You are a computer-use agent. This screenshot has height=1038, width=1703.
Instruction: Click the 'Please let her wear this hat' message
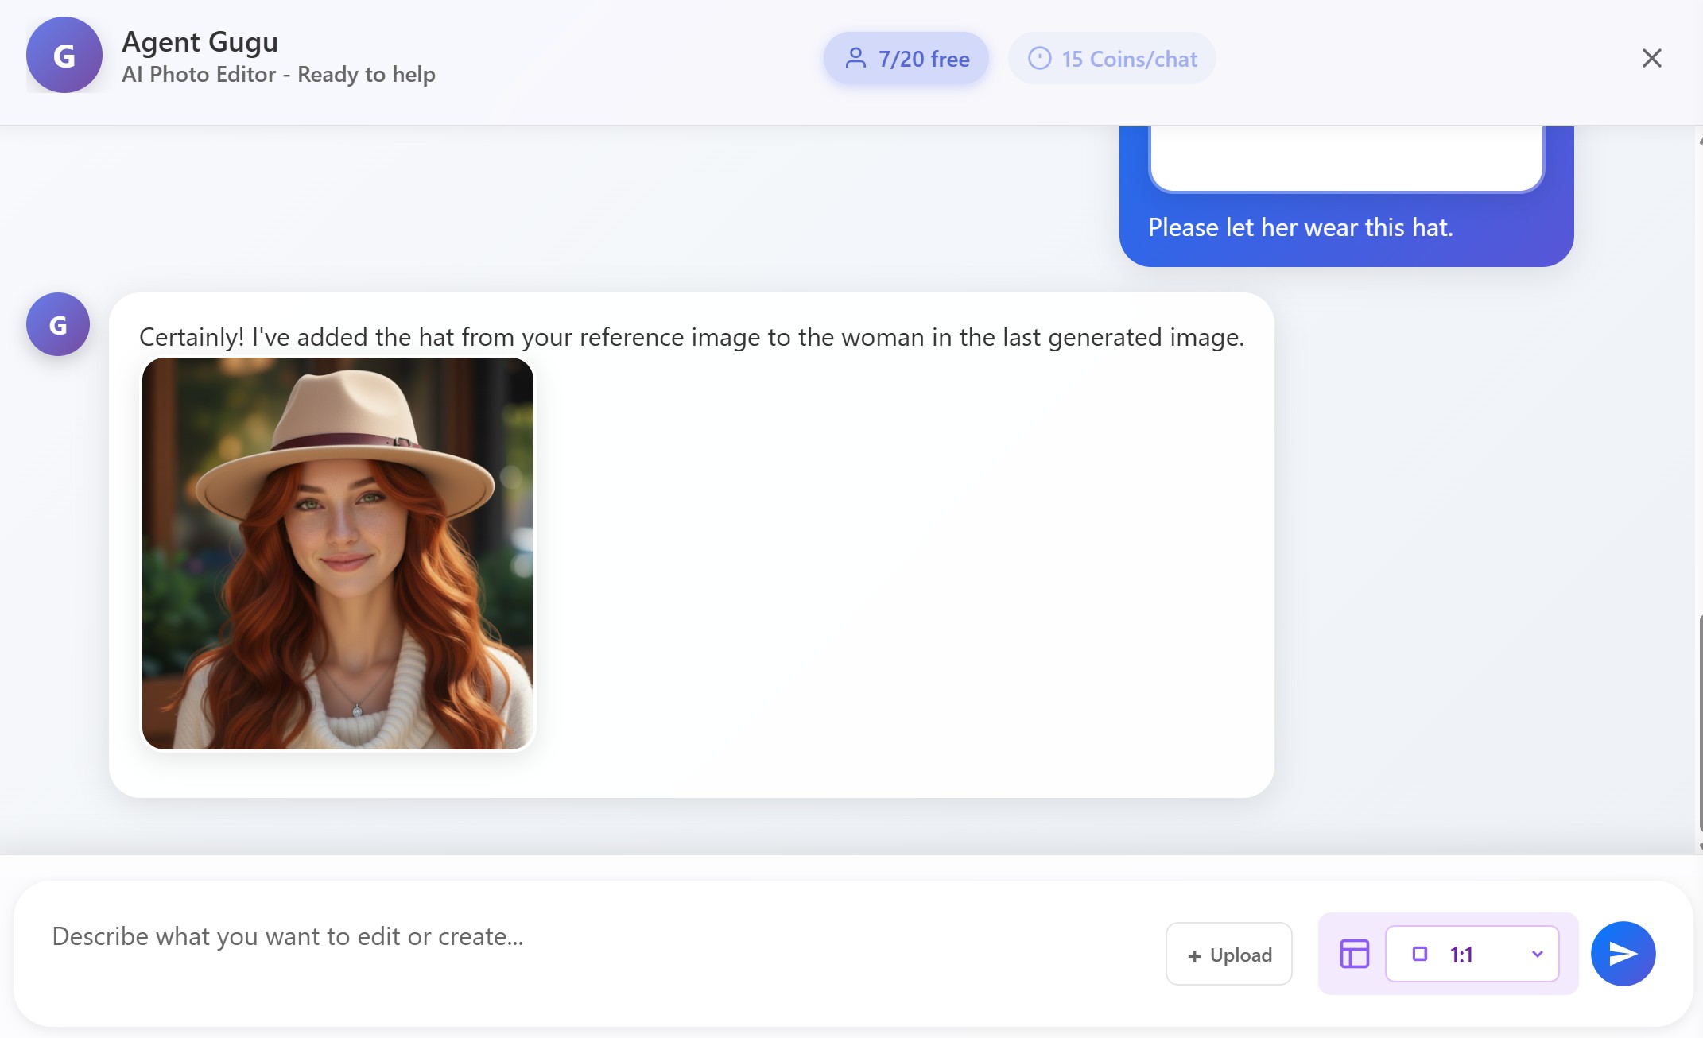coord(1300,228)
